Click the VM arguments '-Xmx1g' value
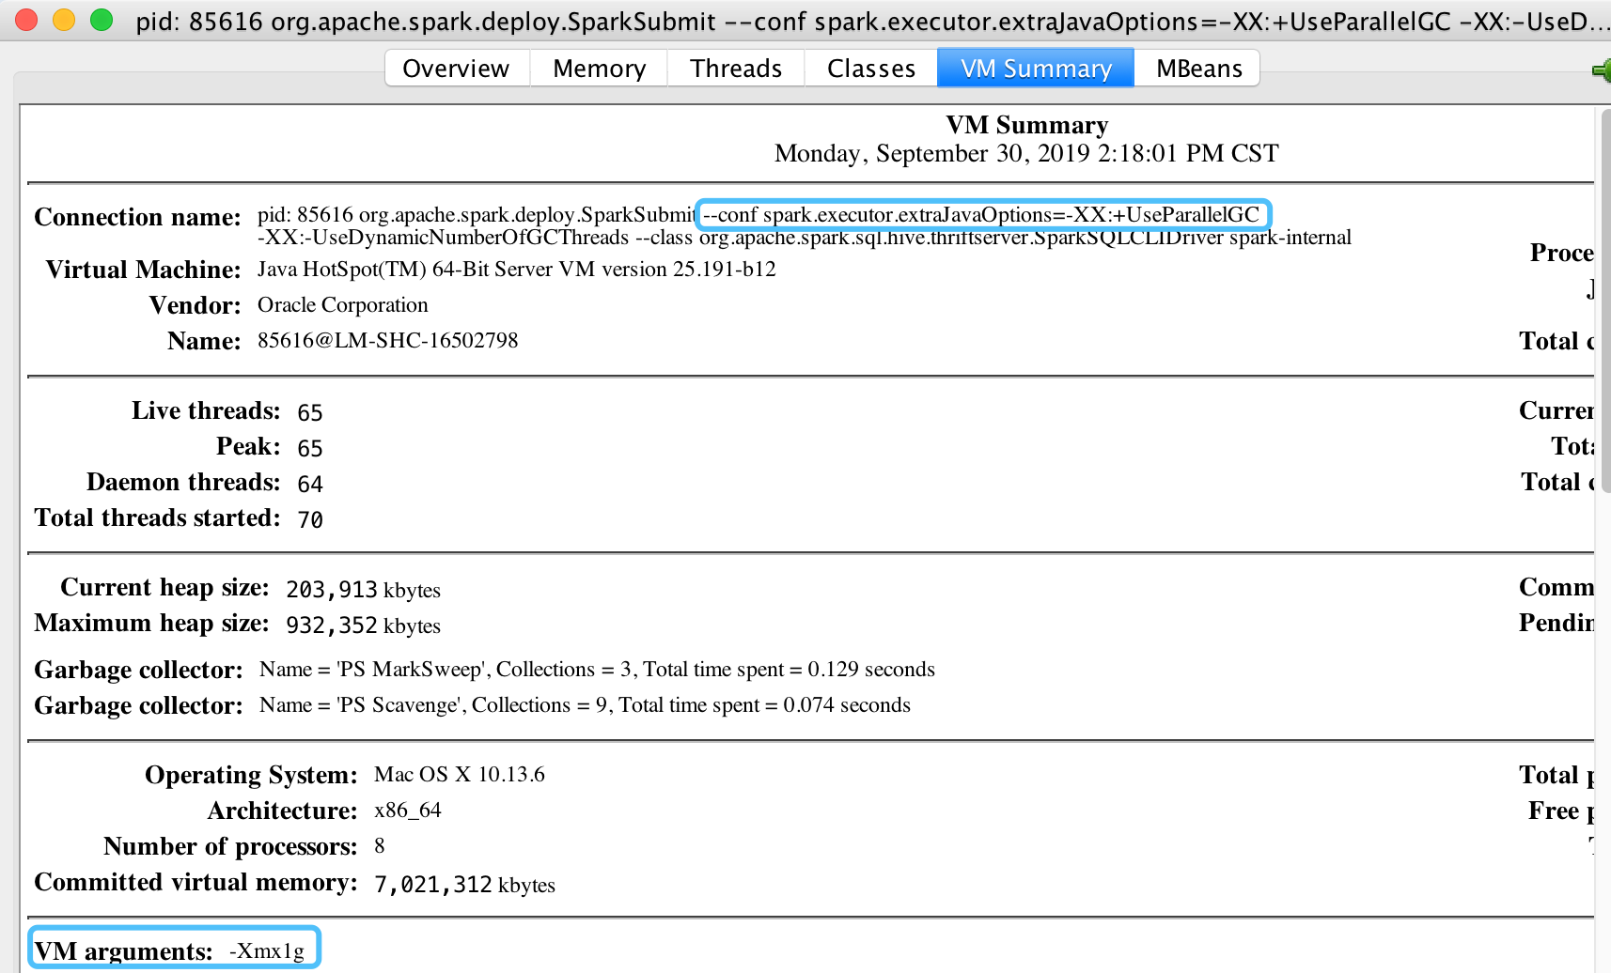1611x973 pixels. [267, 951]
